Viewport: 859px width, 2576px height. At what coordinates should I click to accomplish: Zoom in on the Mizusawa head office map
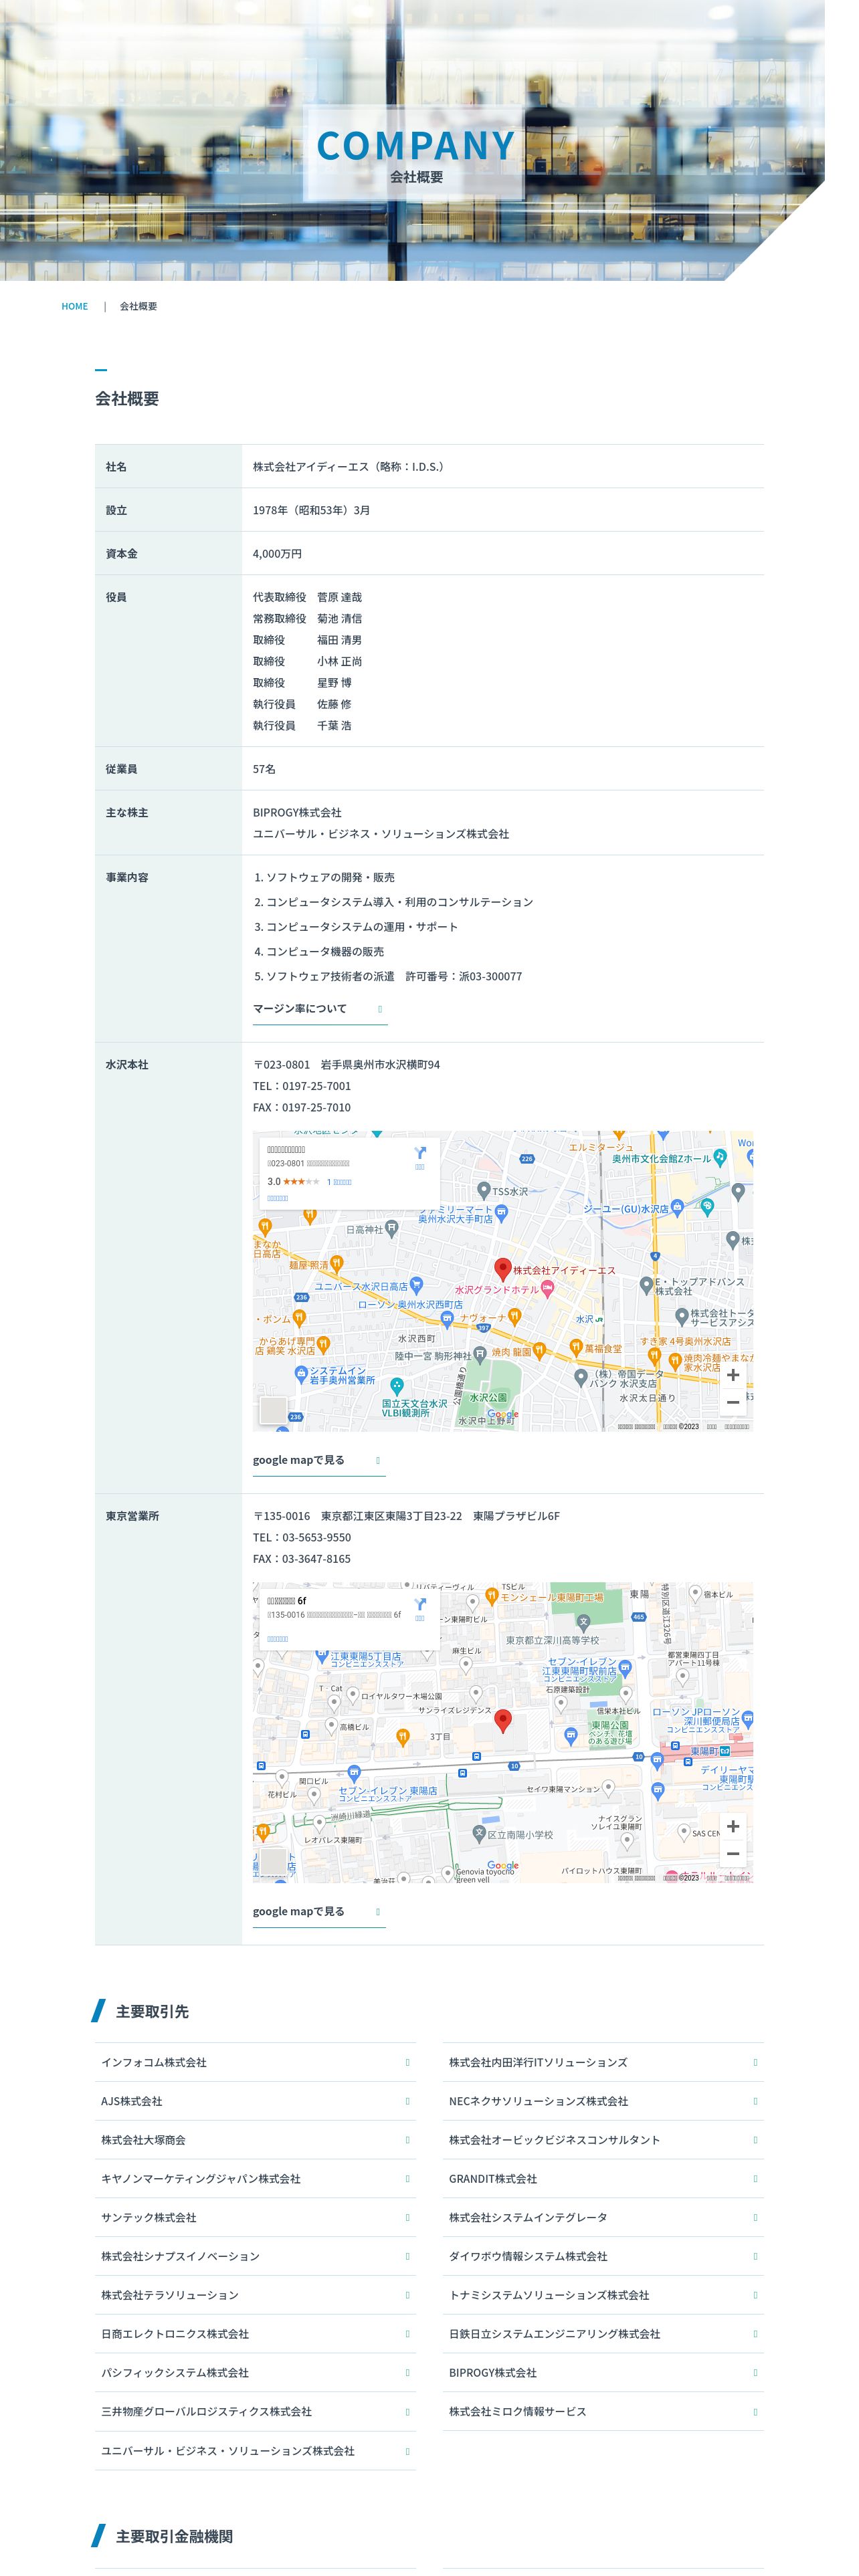click(x=733, y=1375)
